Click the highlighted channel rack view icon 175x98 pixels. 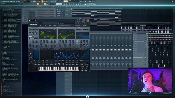[x=45, y=4]
